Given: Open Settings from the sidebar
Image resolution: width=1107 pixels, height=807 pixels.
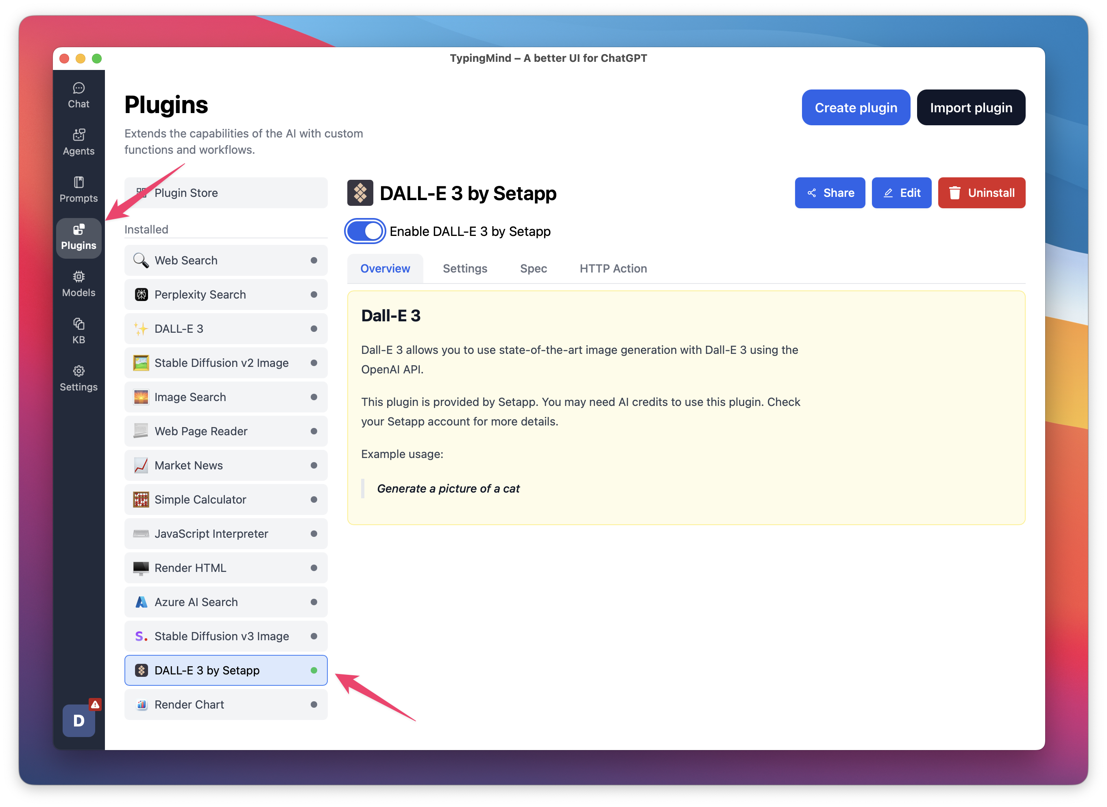Looking at the screenshot, I should (x=78, y=379).
